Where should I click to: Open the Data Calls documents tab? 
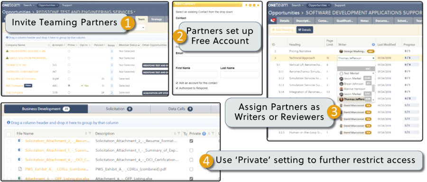[x=181, y=109]
